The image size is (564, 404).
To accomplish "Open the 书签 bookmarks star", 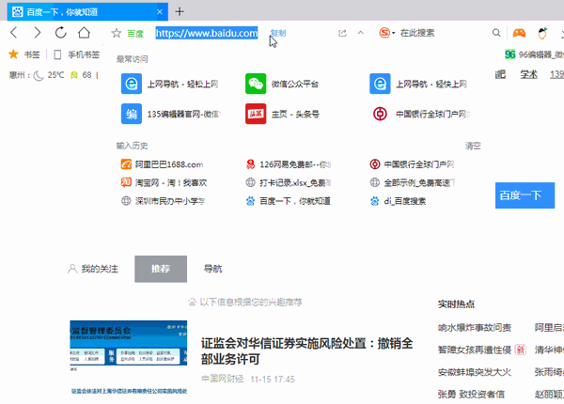I will pos(23,54).
